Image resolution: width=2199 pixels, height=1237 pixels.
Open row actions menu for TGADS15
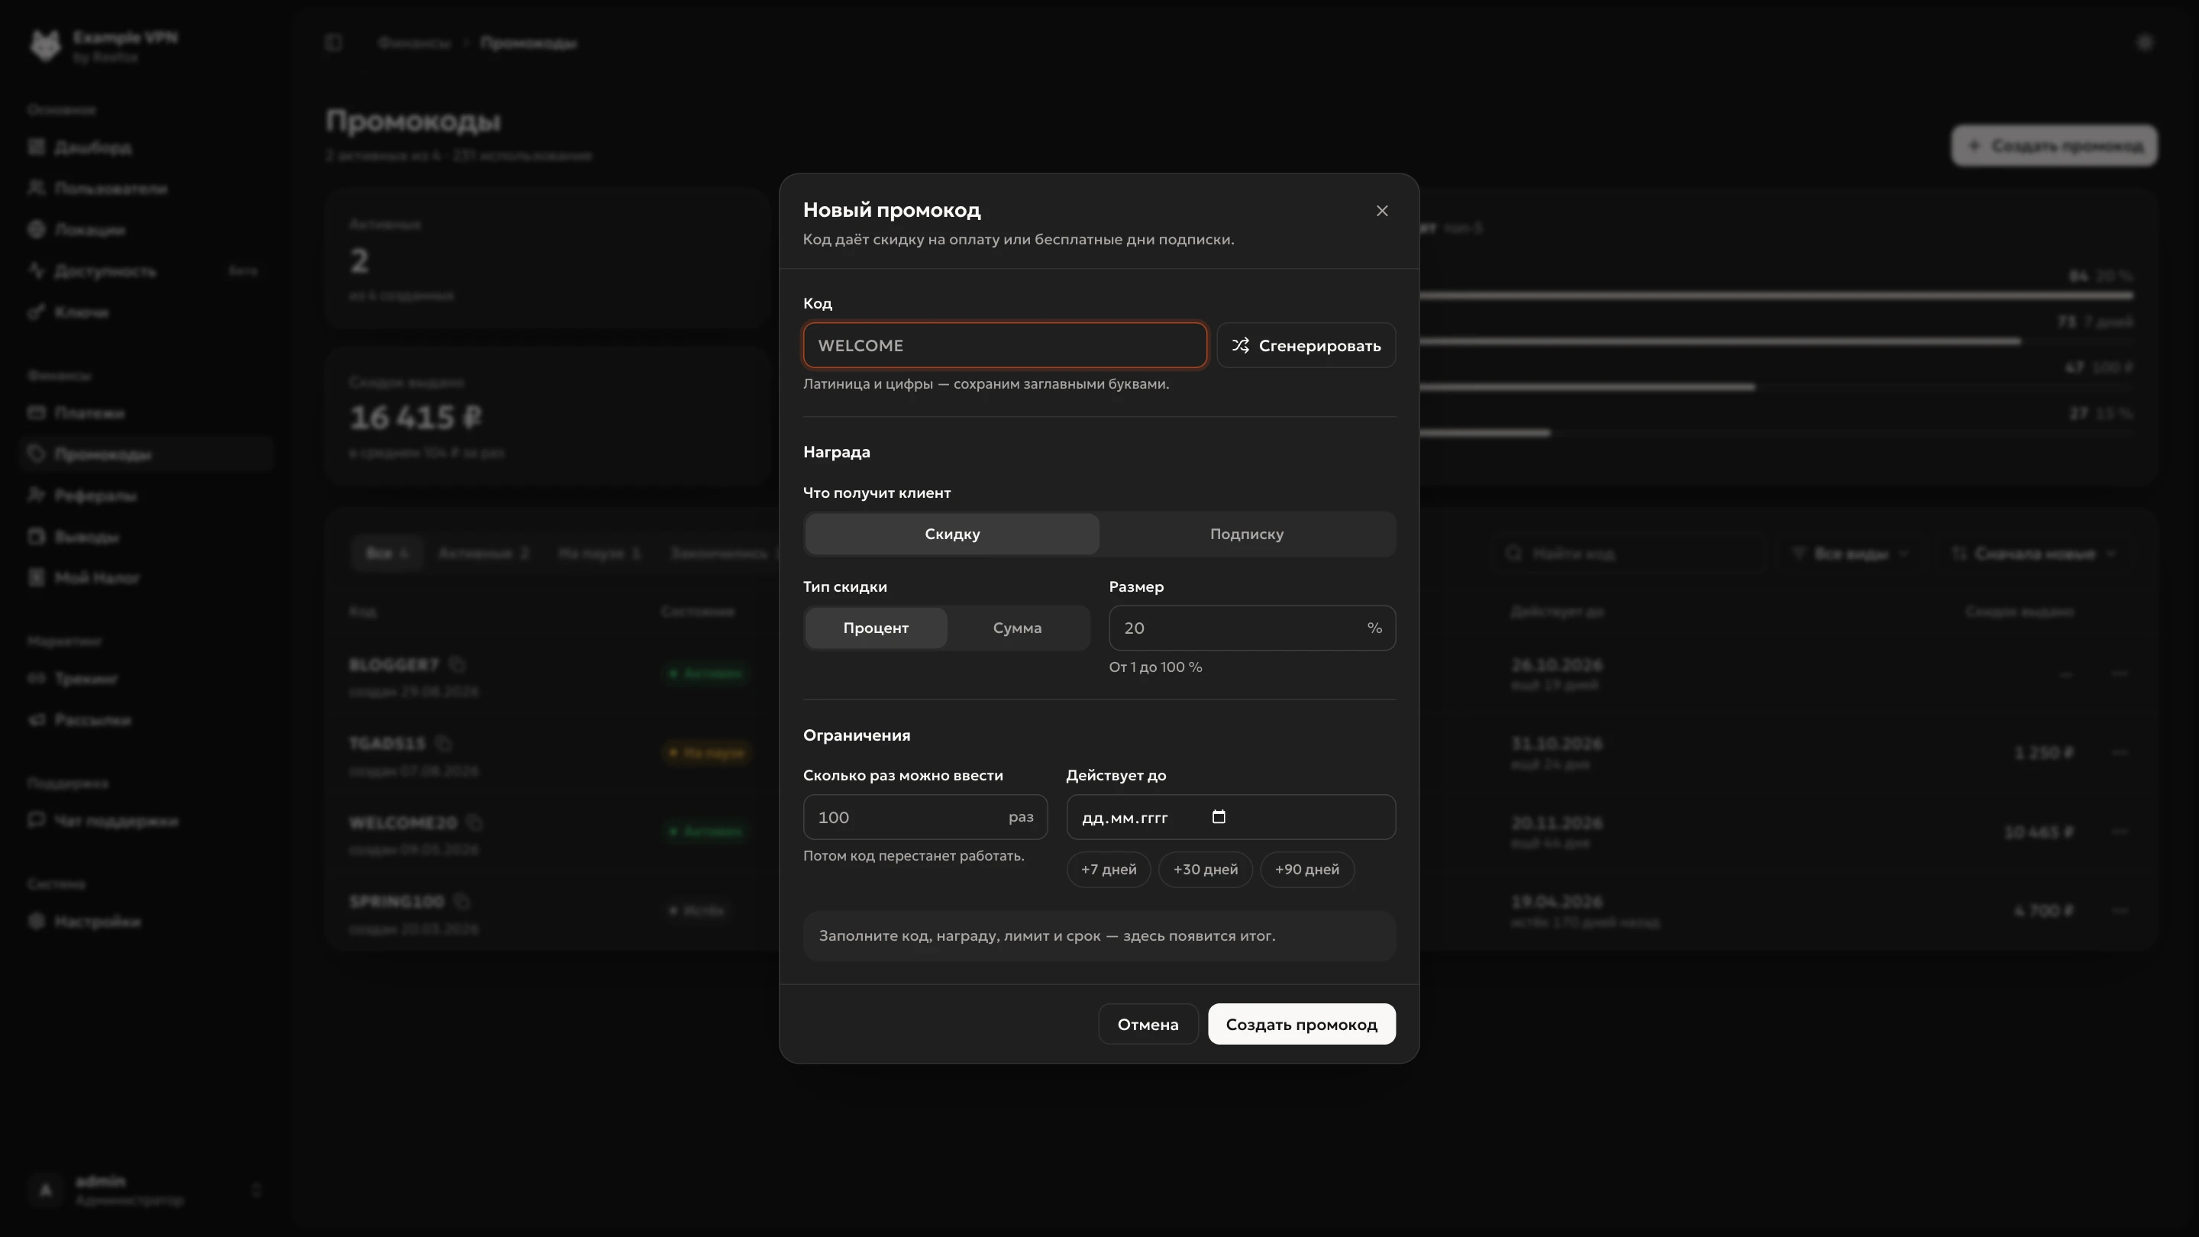2120,753
